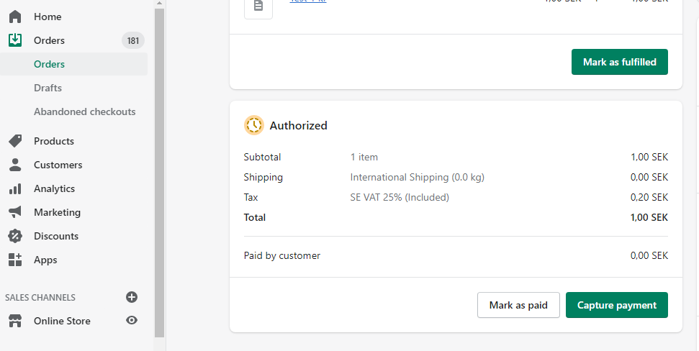Viewport: 699px width, 351px height.
Task: Click the scrollbar up arrow
Action: pos(160,3)
